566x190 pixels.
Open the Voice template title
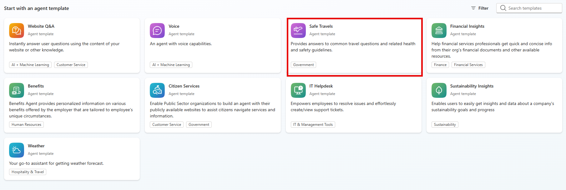point(174,26)
